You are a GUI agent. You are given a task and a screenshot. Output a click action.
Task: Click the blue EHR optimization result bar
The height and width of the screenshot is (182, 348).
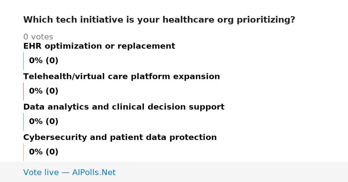coord(23,61)
